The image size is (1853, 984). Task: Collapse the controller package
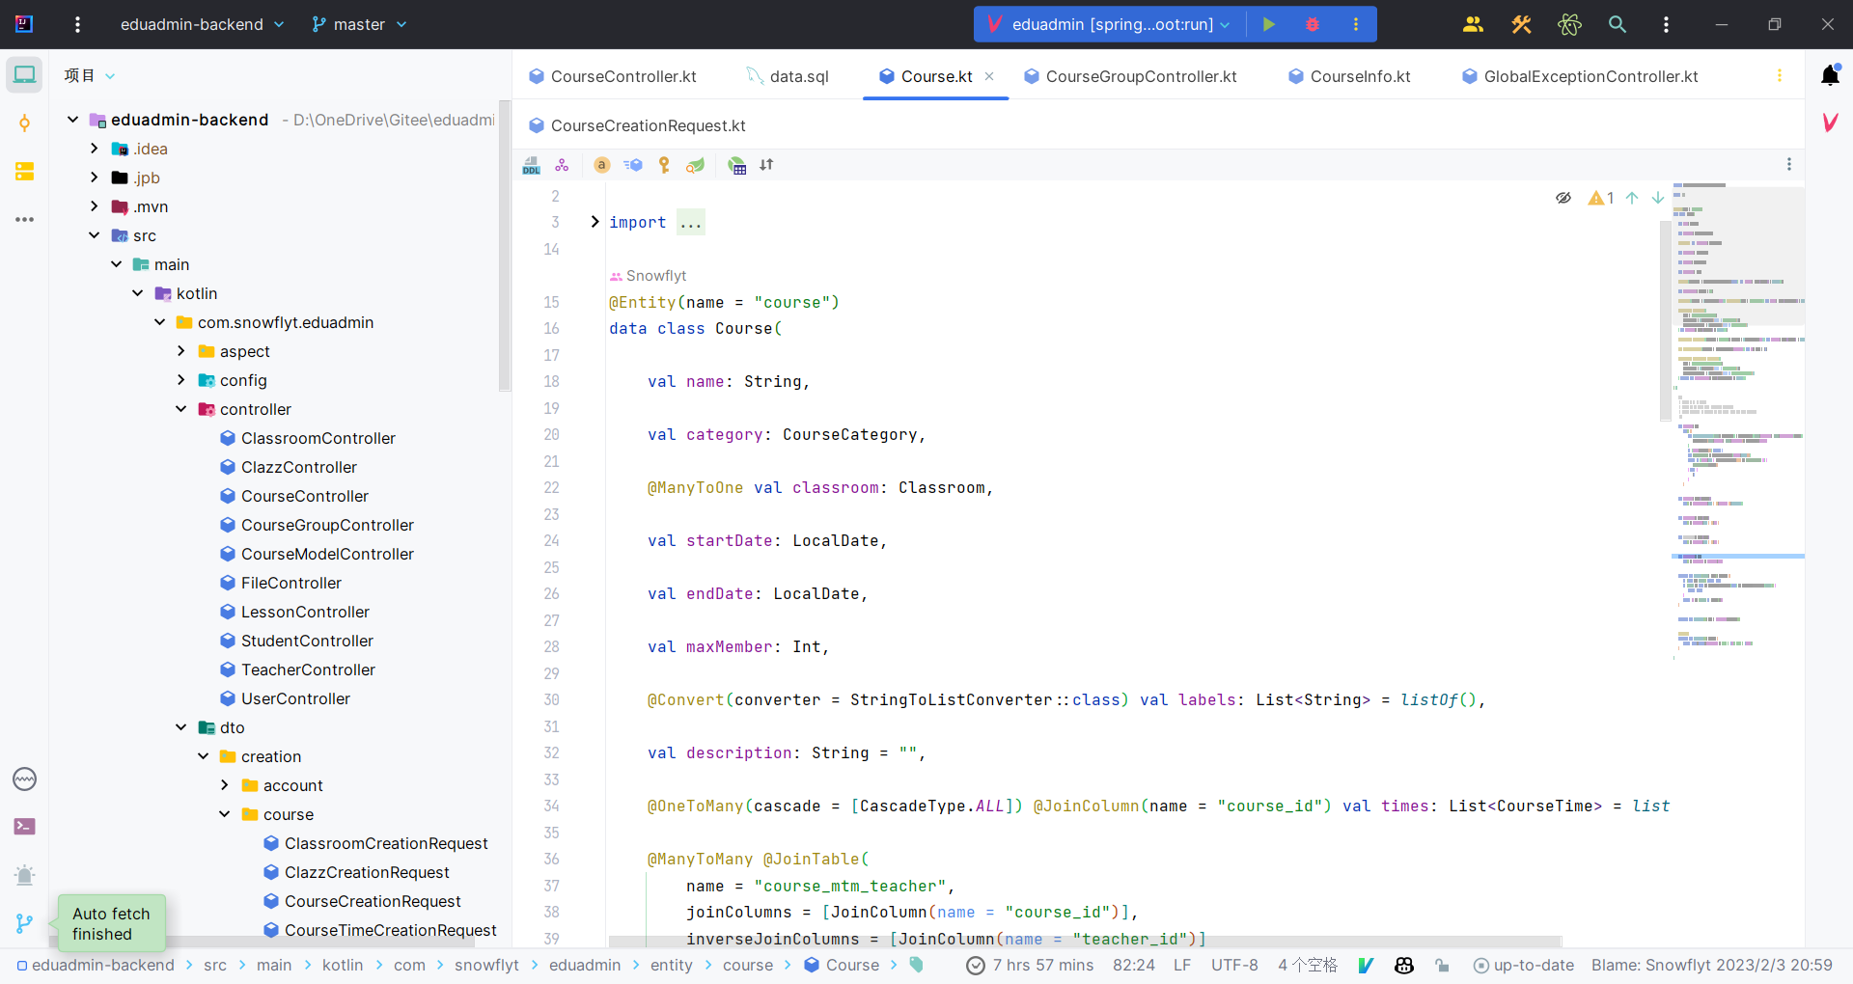click(180, 409)
